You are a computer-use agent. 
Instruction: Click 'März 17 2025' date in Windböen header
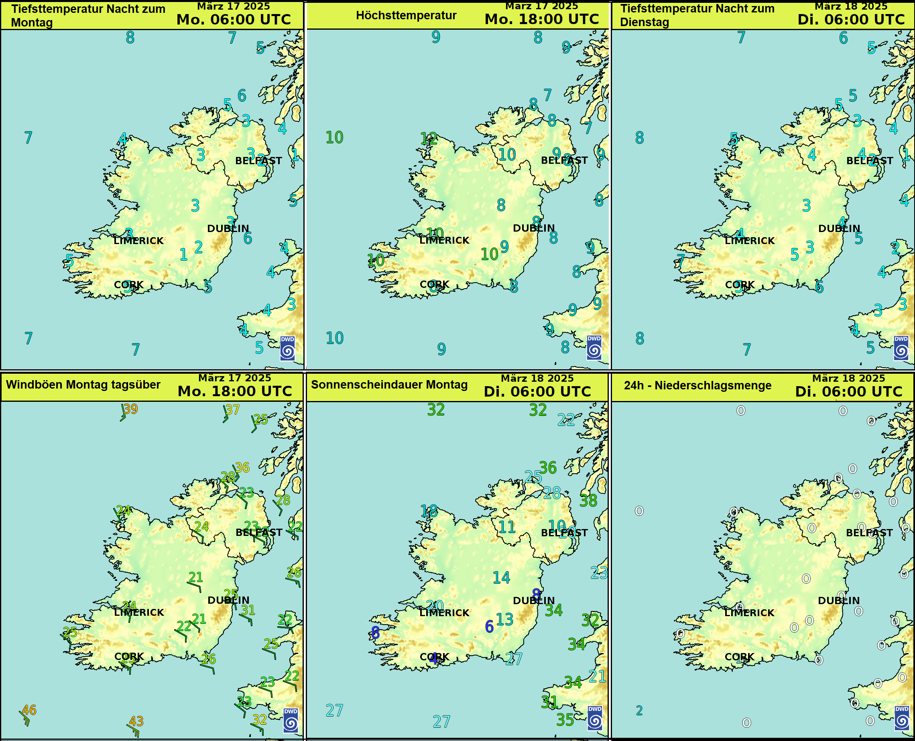(235, 378)
